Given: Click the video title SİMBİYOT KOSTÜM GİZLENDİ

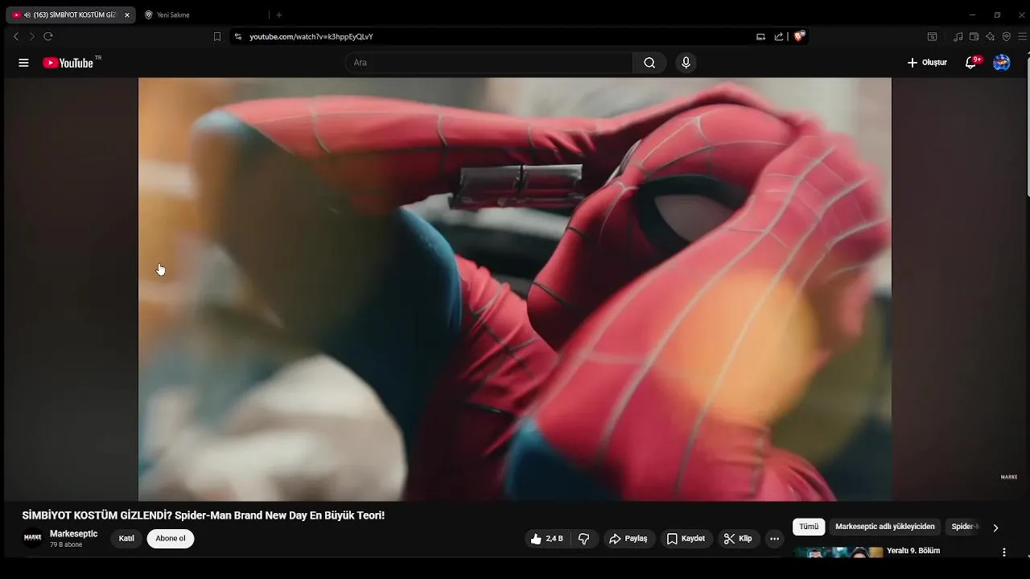Looking at the screenshot, I should click(x=204, y=515).
